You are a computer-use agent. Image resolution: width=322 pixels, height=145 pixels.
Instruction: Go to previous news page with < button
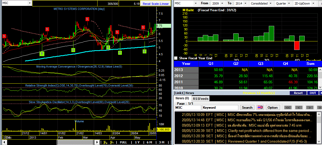[x=298, y=108]
